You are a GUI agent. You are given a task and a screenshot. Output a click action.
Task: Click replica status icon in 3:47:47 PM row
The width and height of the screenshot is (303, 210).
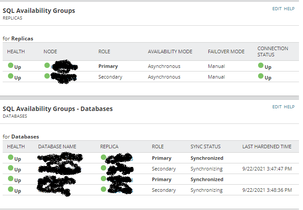[x=104, y=168]
